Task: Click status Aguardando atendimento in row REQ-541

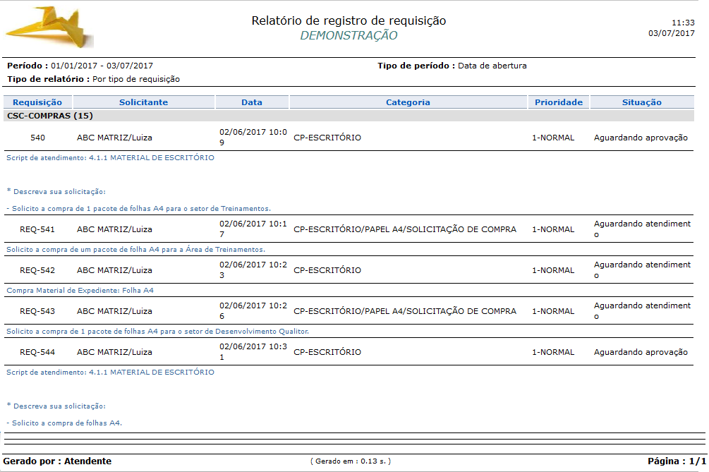Action: click(x=642, y=229)
